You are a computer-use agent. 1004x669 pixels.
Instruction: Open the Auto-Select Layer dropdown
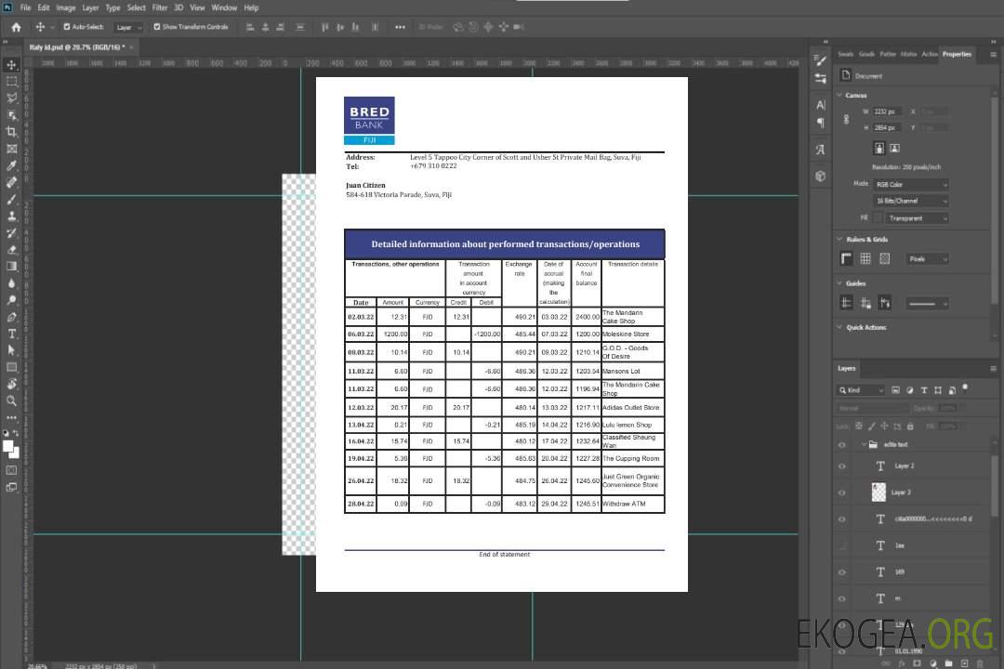click(128, 28)
